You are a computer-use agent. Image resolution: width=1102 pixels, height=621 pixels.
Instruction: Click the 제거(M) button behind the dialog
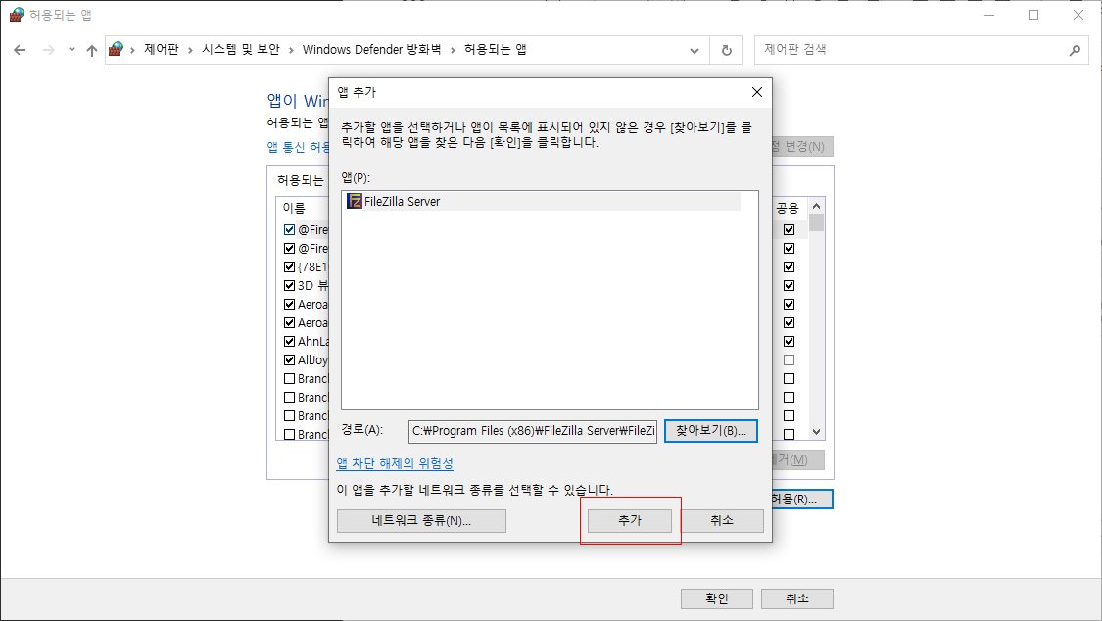[798, 460]
